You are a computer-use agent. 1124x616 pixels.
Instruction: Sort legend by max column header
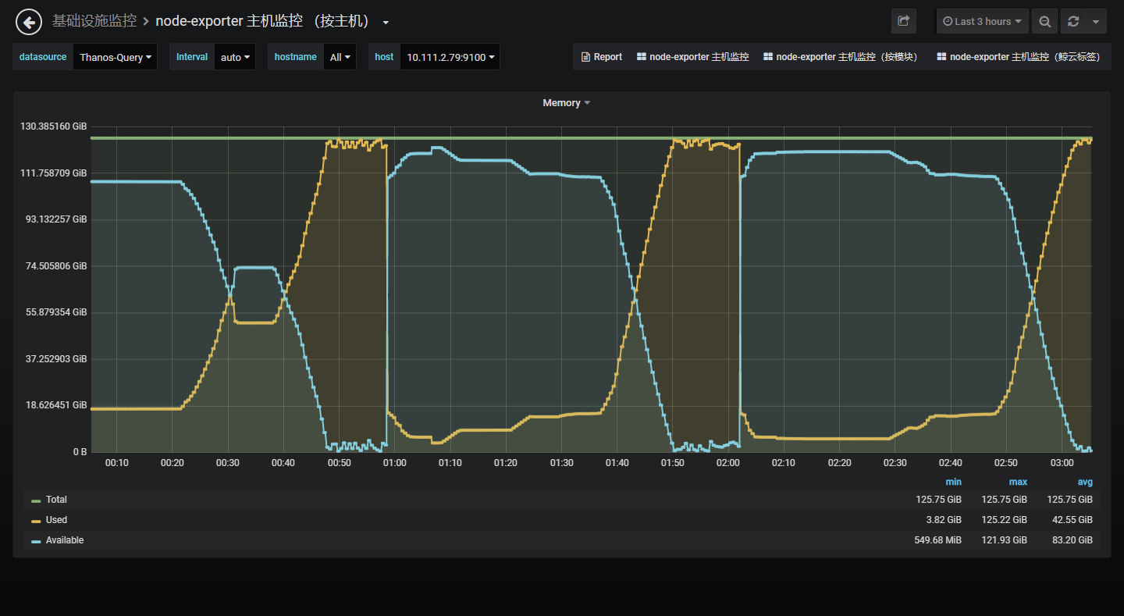click(1018, 482)
